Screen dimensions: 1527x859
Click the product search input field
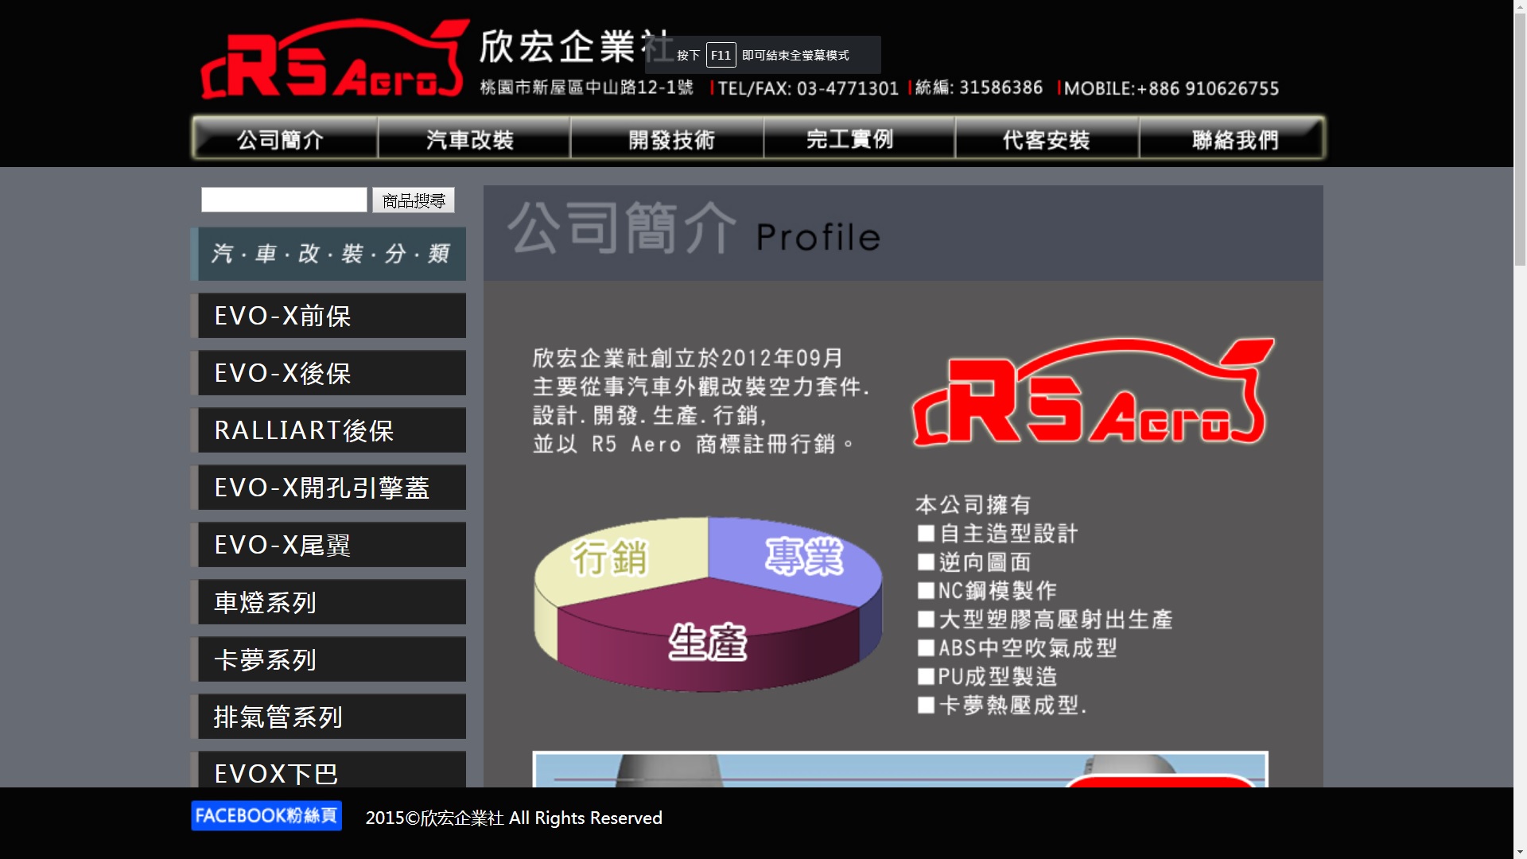284,200
